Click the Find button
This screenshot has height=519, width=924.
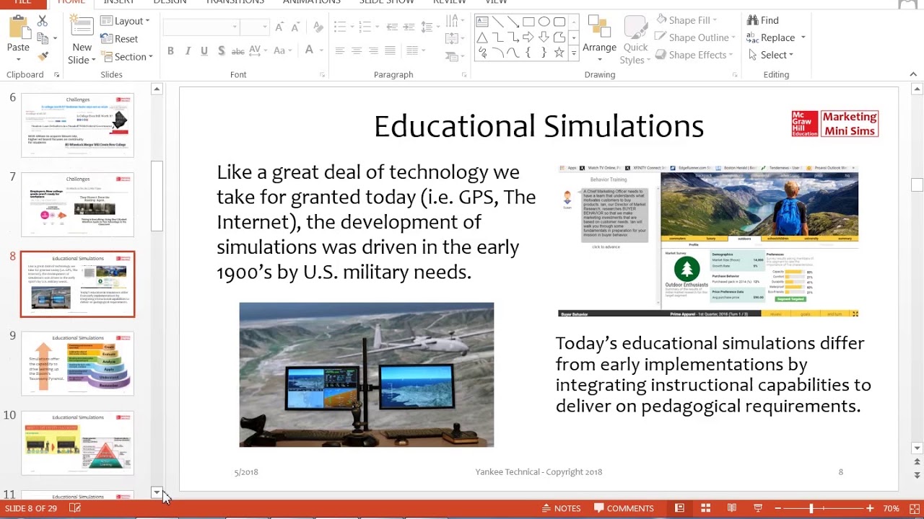tap(763, 20)
